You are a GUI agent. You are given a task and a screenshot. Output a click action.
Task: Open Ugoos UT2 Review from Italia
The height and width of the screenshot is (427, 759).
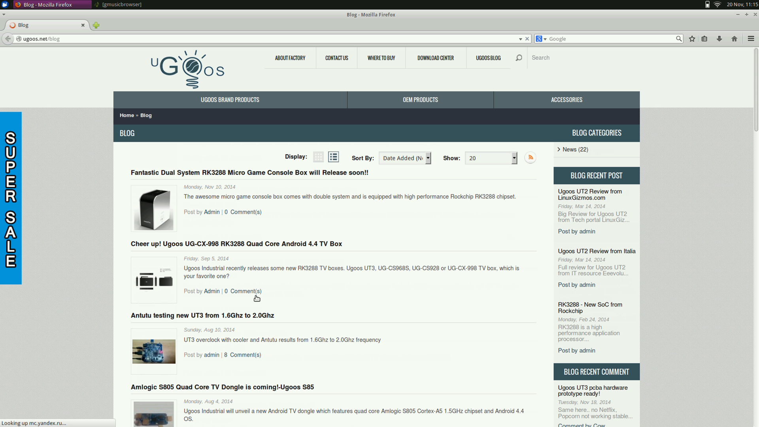coord(597,251)
